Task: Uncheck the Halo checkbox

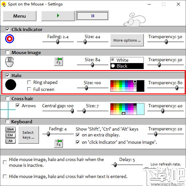Action: click(7, 75)
